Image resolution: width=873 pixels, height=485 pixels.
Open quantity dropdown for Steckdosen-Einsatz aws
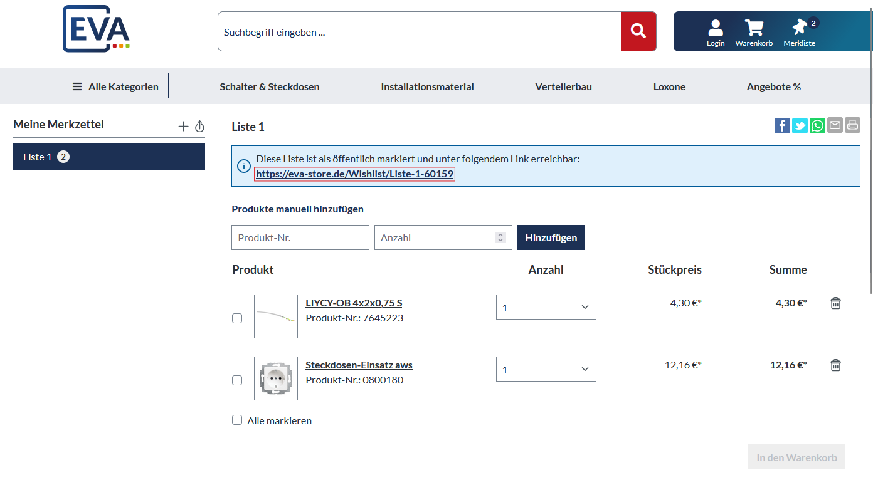tap(546, 370)
